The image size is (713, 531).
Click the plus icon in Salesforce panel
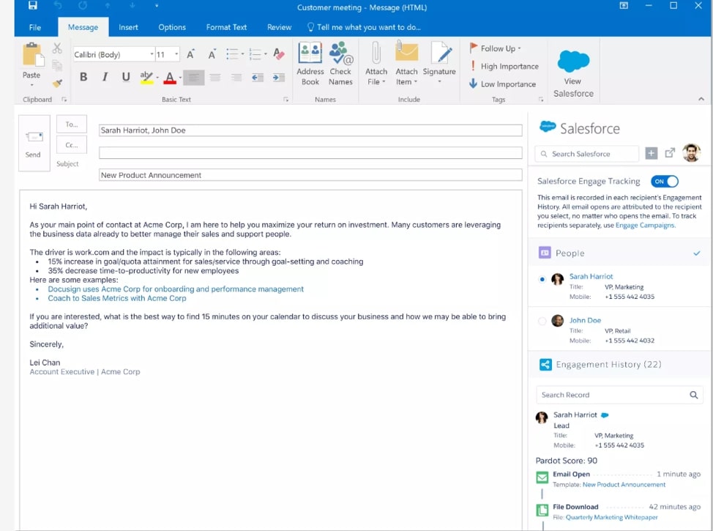652,154
